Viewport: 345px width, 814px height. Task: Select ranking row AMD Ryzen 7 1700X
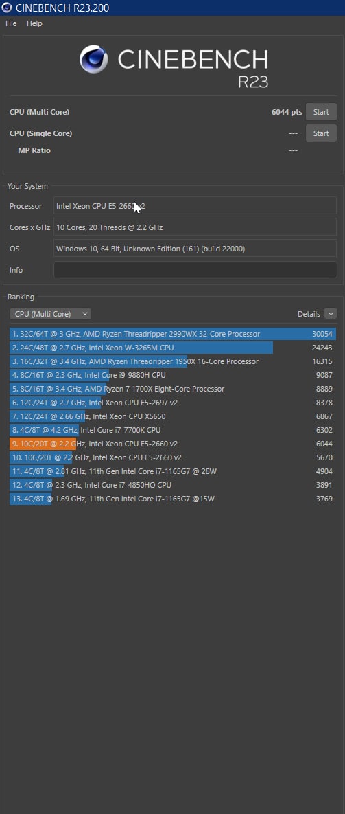coord(173,389)
